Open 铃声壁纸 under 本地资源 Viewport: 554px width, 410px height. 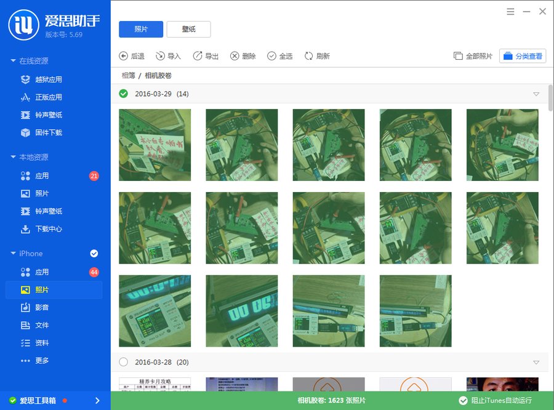point(42,211)
